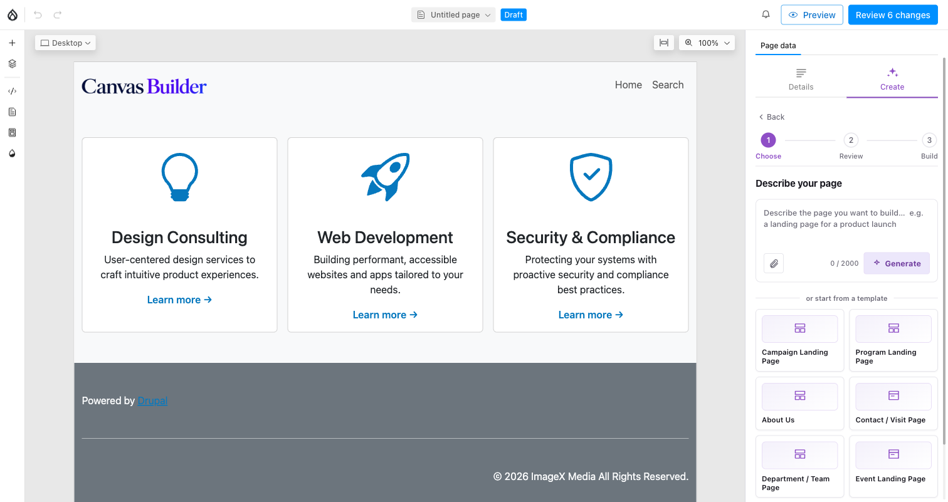Click the Draft status badge
Viewport: 948px width, 502px height.
pos(513,14)
